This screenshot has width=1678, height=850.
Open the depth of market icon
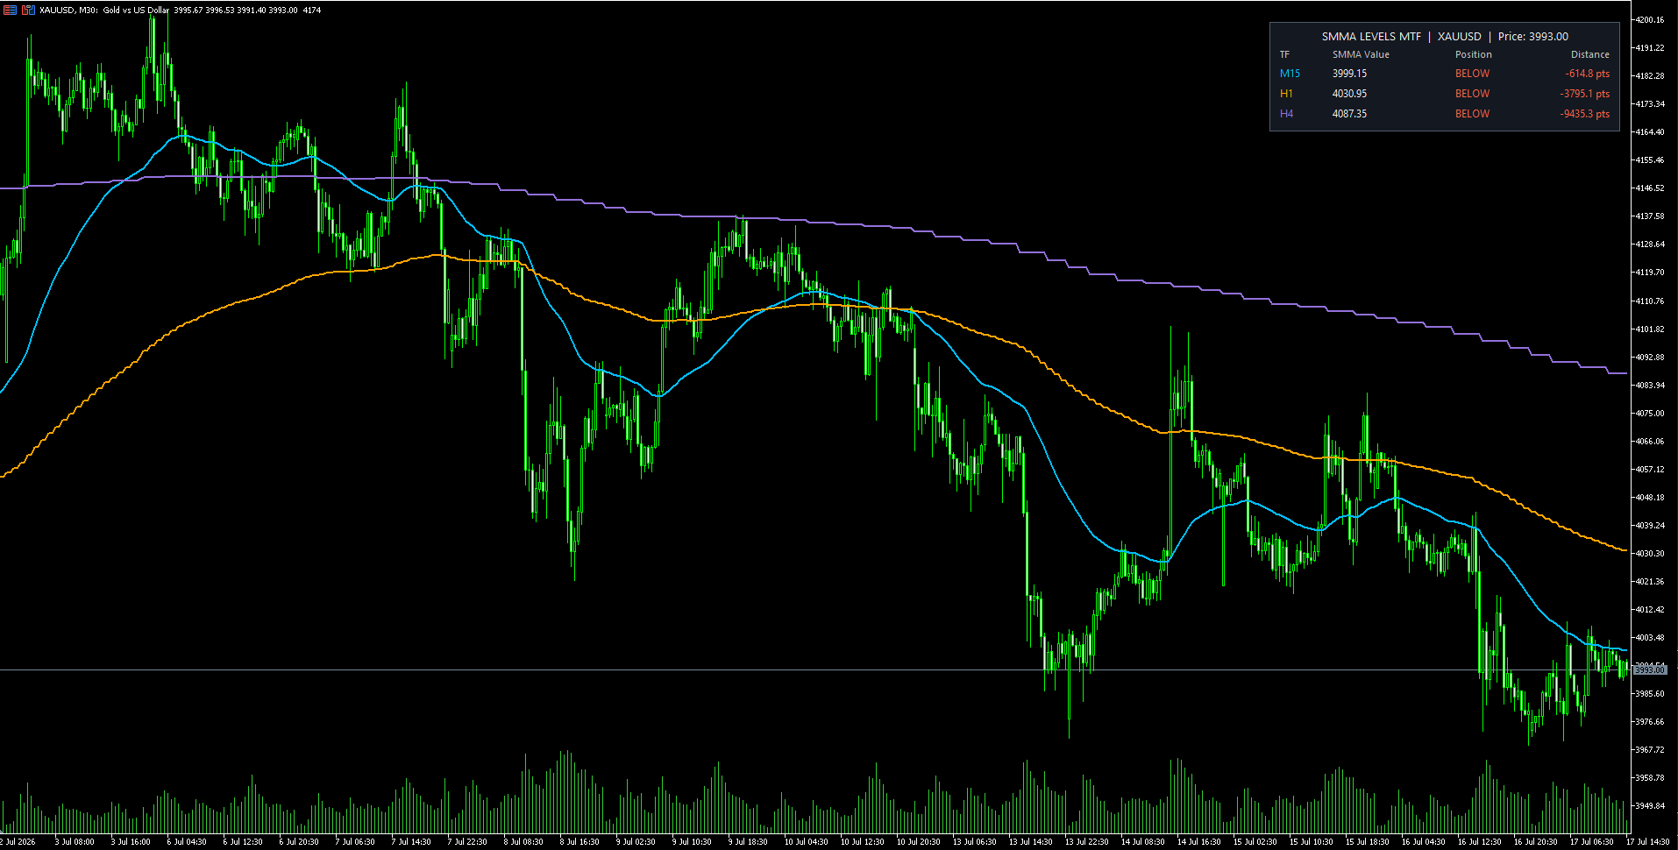point(28,10)
